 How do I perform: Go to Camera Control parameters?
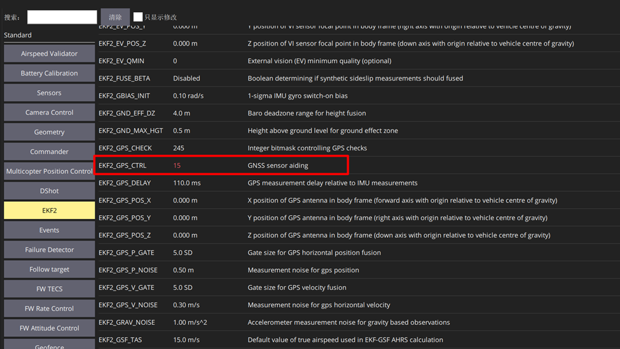pyautogui.click(x=49, y=113)
